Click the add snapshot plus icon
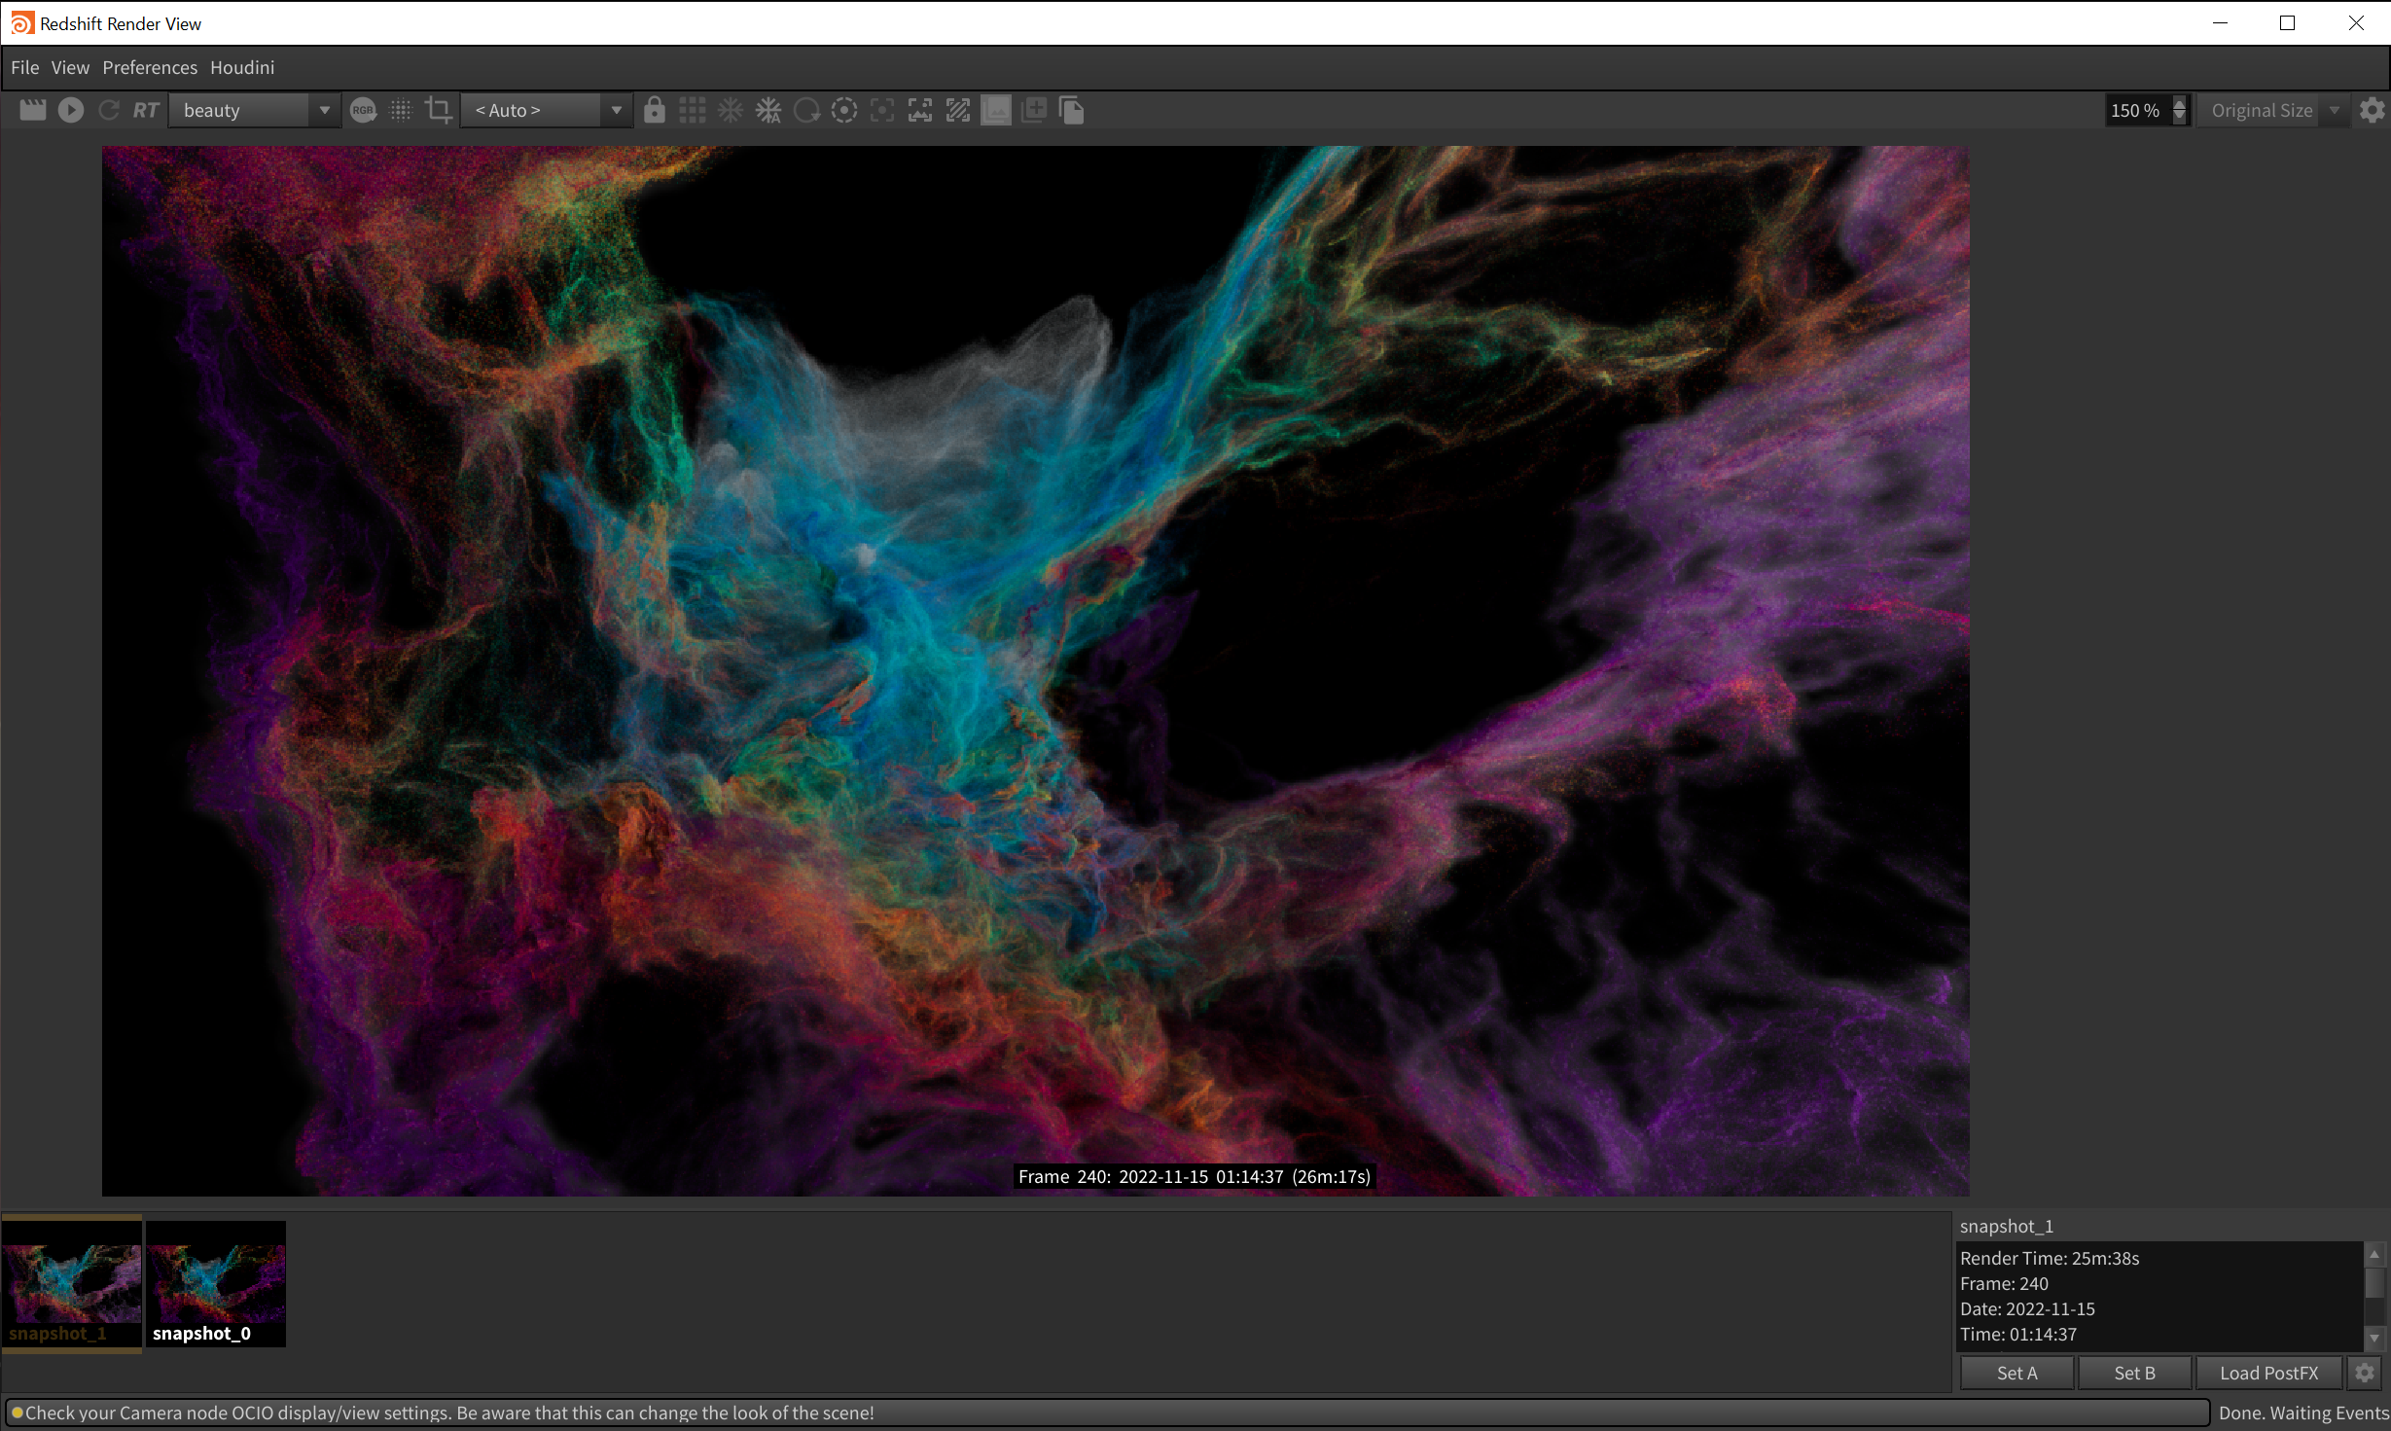This screenshot has height=1431, width=2391. pos(1034,110)
